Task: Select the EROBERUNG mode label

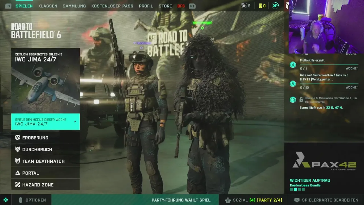Action: click(35, 138)
